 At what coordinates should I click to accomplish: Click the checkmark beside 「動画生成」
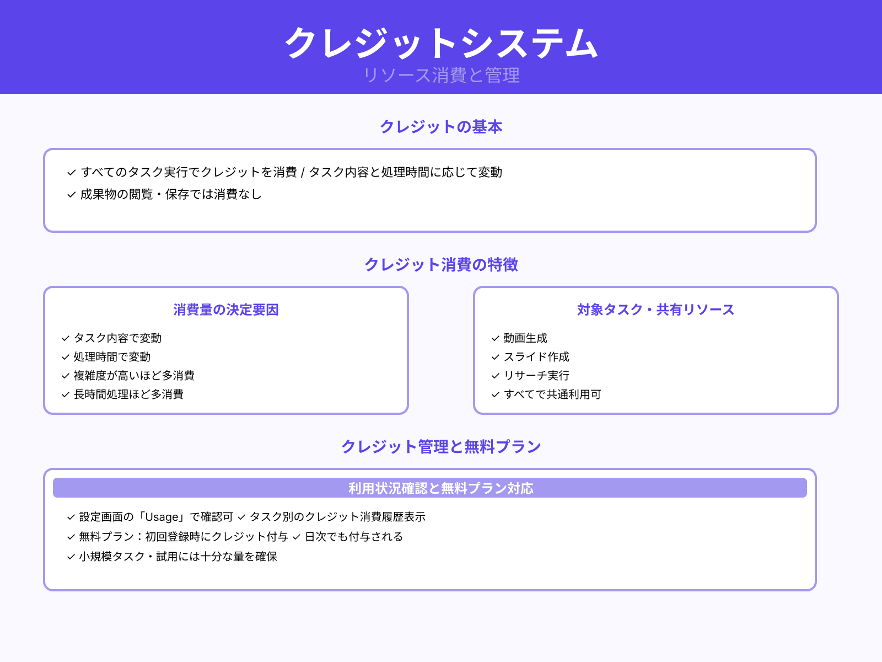tap(494, 338)
